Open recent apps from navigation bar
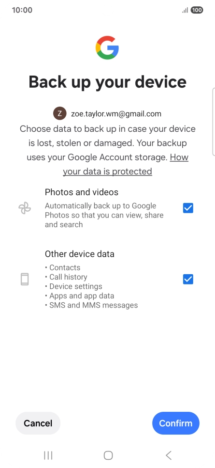 (x=48, y=455)
